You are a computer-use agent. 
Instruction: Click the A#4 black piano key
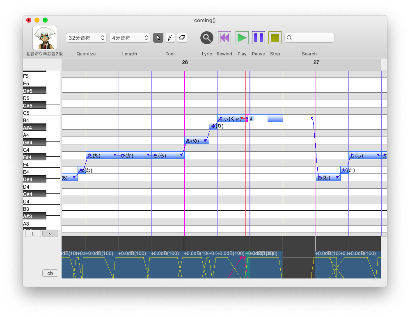[34, 127]
